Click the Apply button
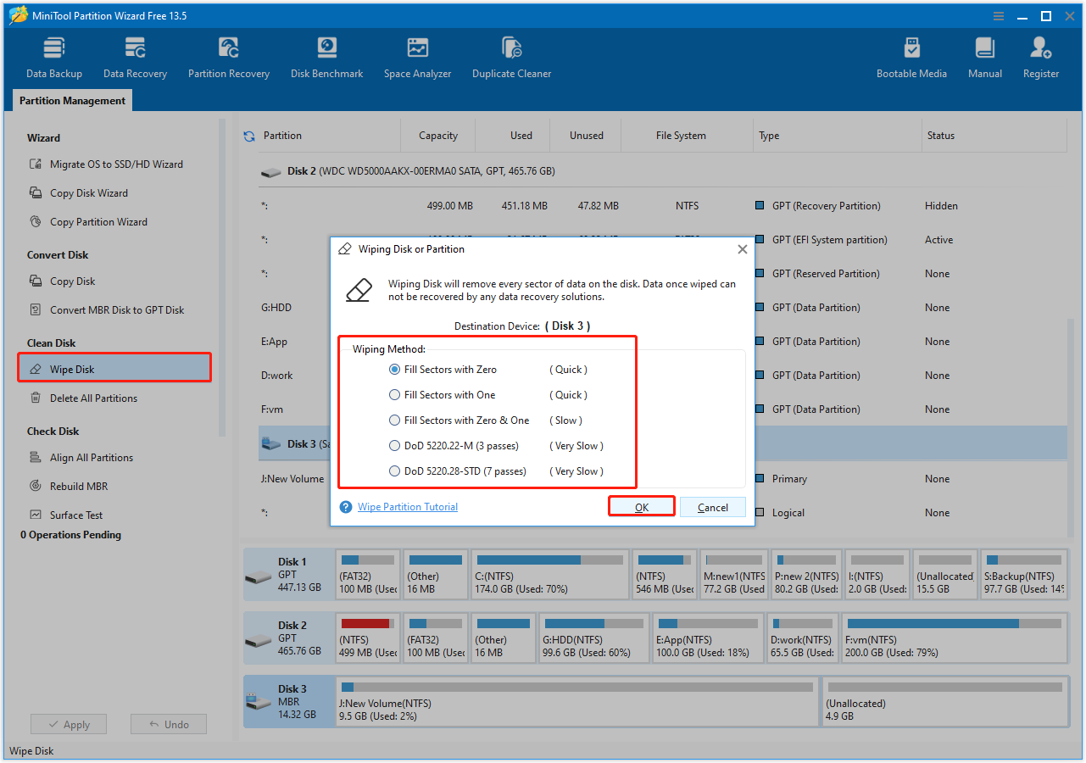 (68, 724)
